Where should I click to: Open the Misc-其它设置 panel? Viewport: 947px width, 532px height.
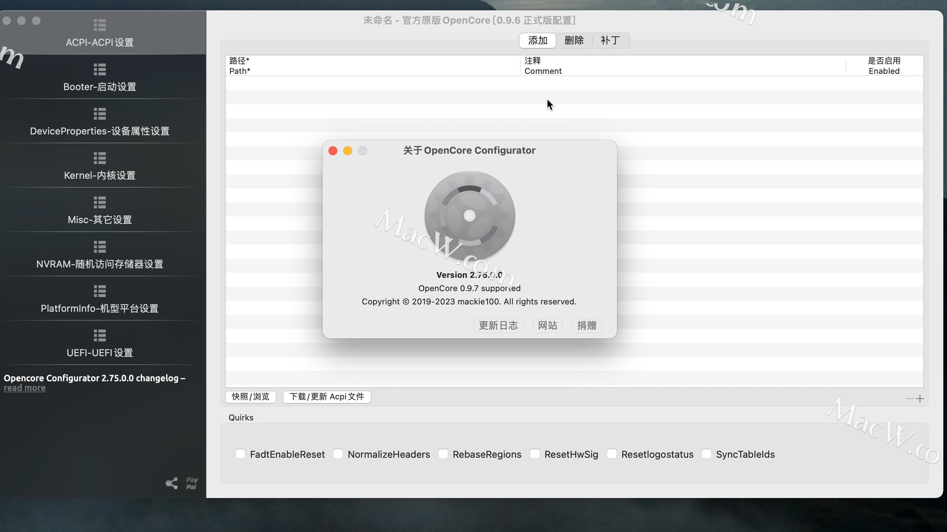99,210
